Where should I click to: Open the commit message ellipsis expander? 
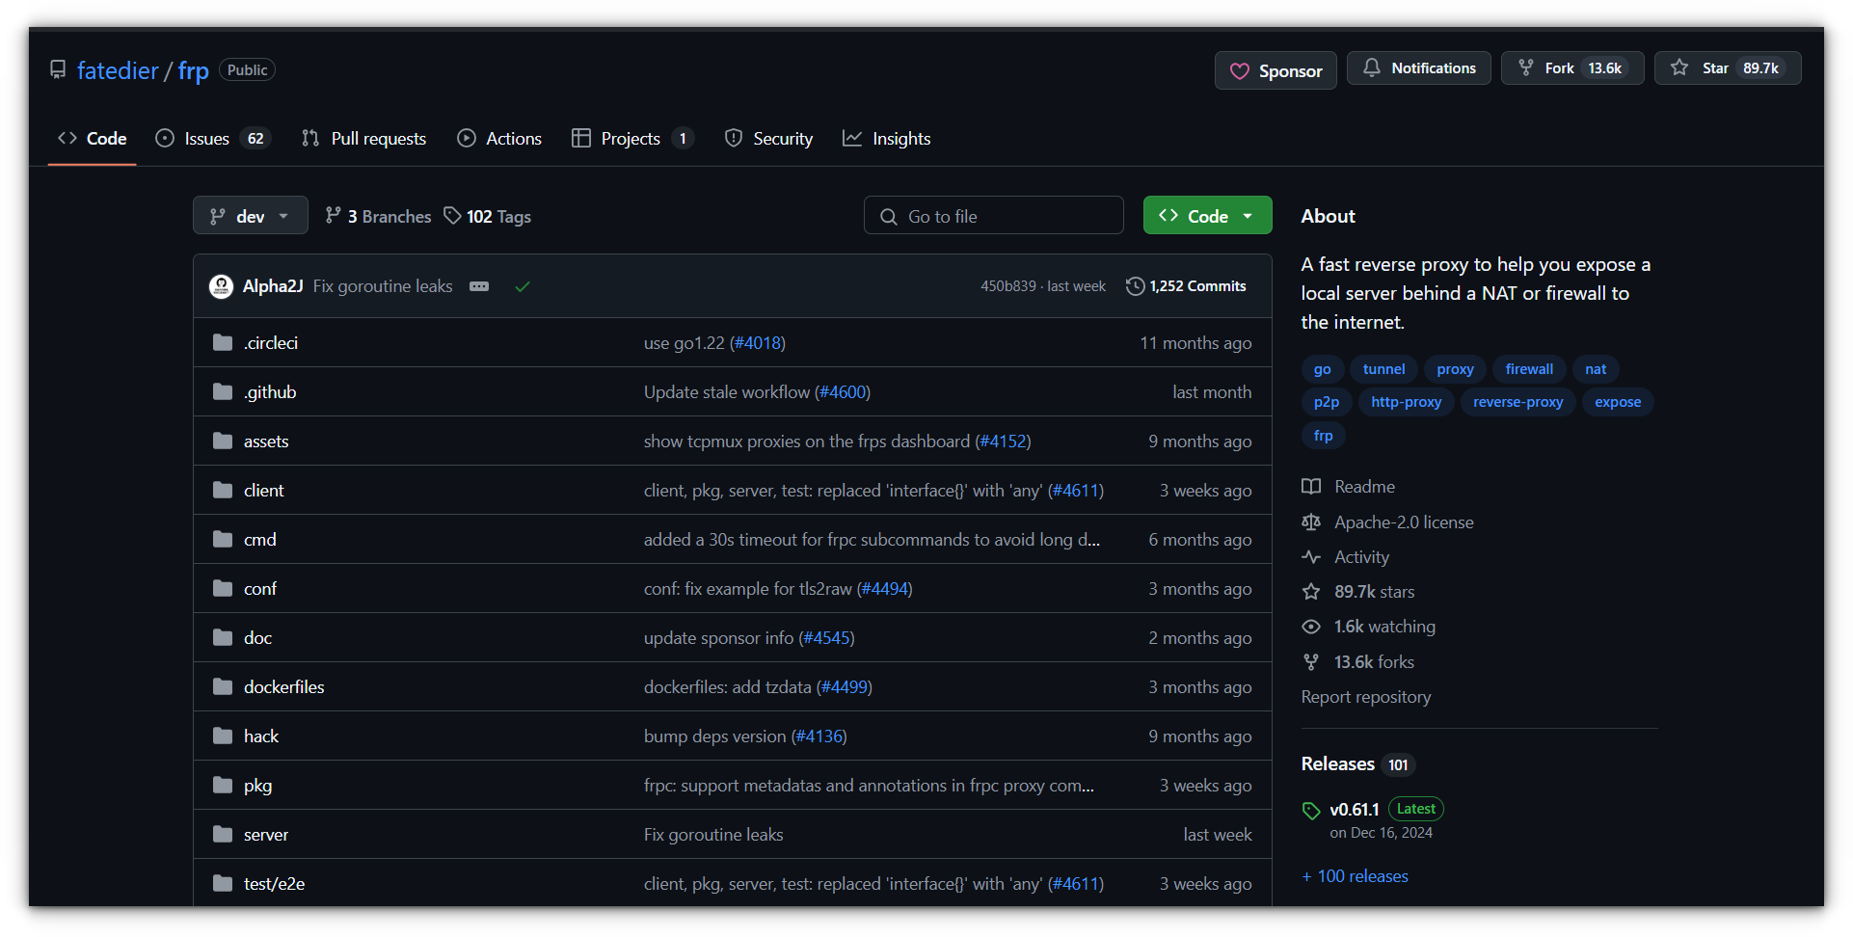479,286
